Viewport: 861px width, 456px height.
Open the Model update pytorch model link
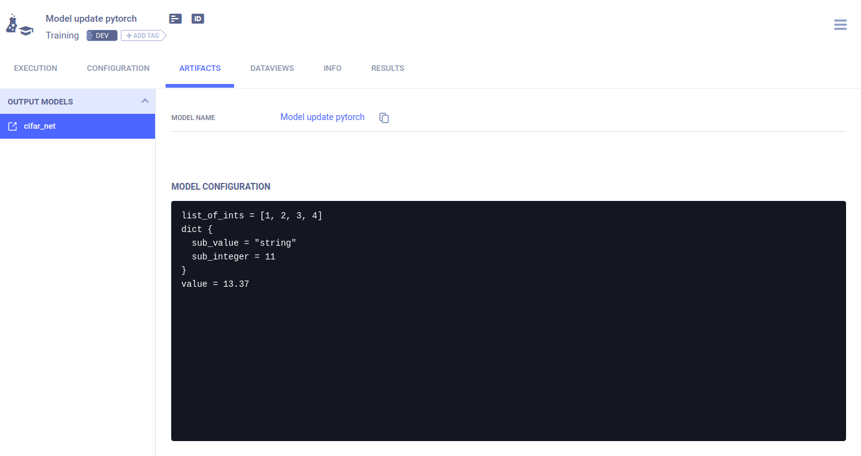(x=322, y=117)
